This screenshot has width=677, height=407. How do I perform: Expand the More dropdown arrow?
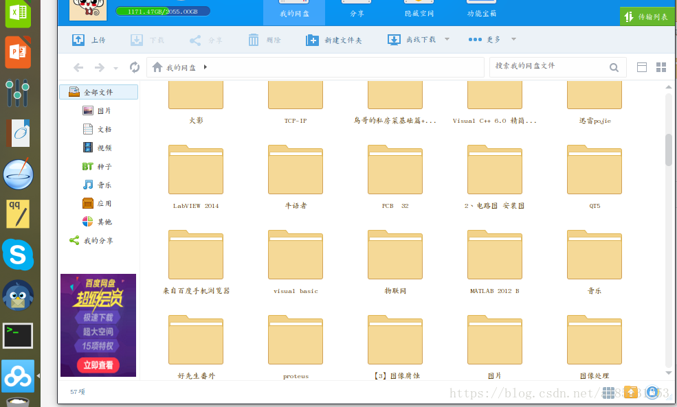coord(513,39)
